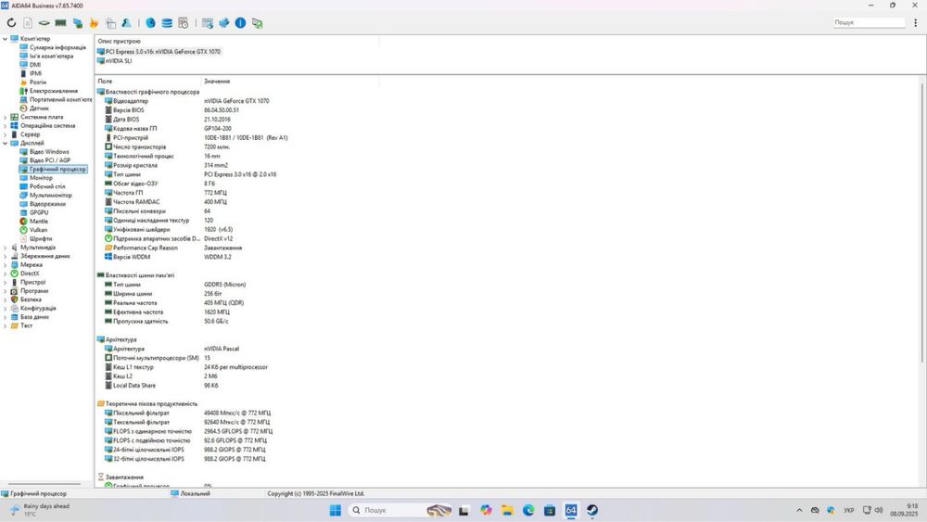
Task: Select Розгін in the tree
Action: click(38, 83)
